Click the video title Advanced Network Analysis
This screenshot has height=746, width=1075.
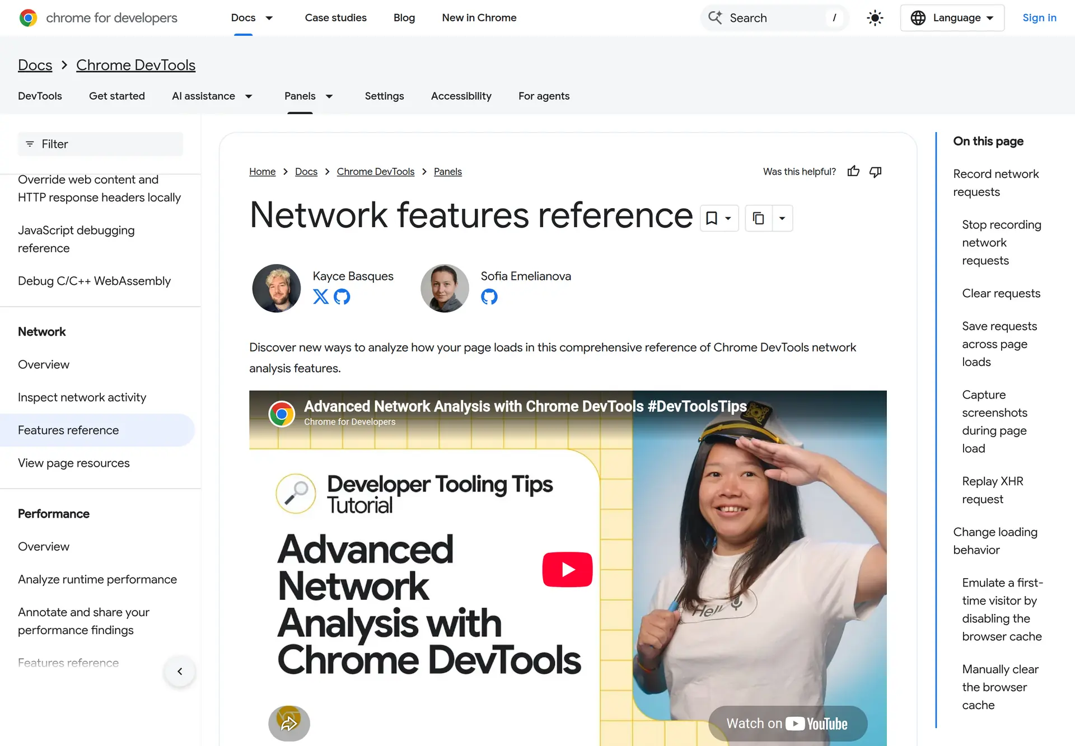pyautogui.click(x=525, y=406)
